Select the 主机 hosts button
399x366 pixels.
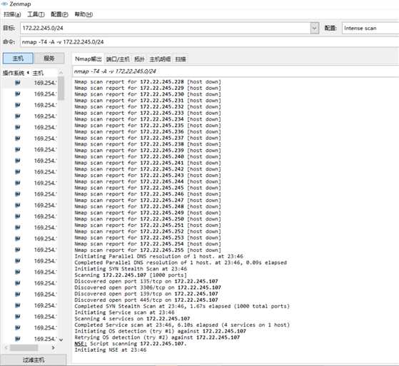[18, 59]
